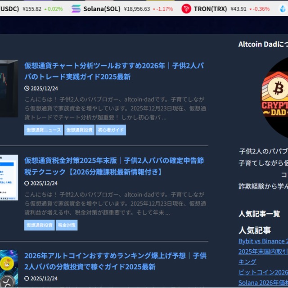The image size is (288, 288).
Task: Open the 仮想通貨税金対策2025年末版 article title
Action: pos(114,166)
